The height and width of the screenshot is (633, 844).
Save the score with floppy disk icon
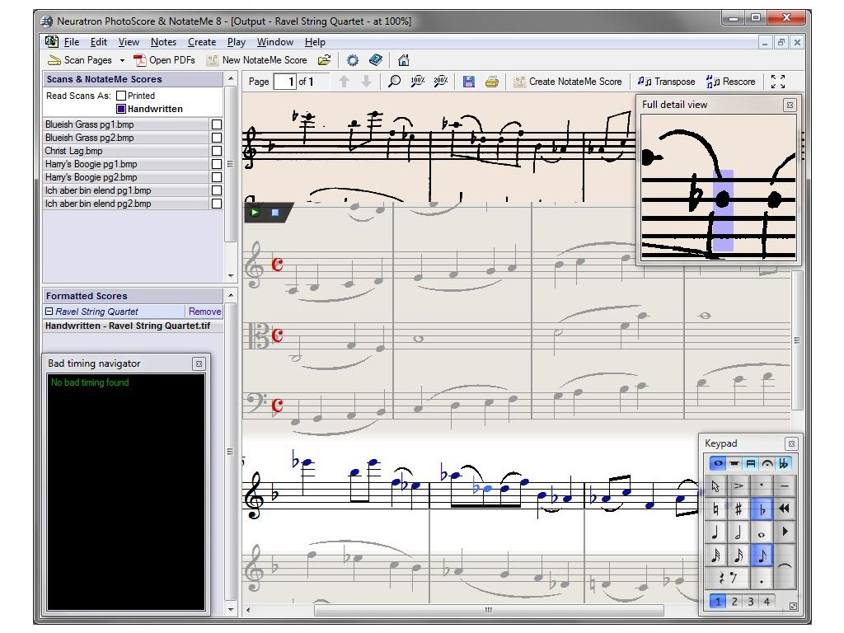[469, 82]
